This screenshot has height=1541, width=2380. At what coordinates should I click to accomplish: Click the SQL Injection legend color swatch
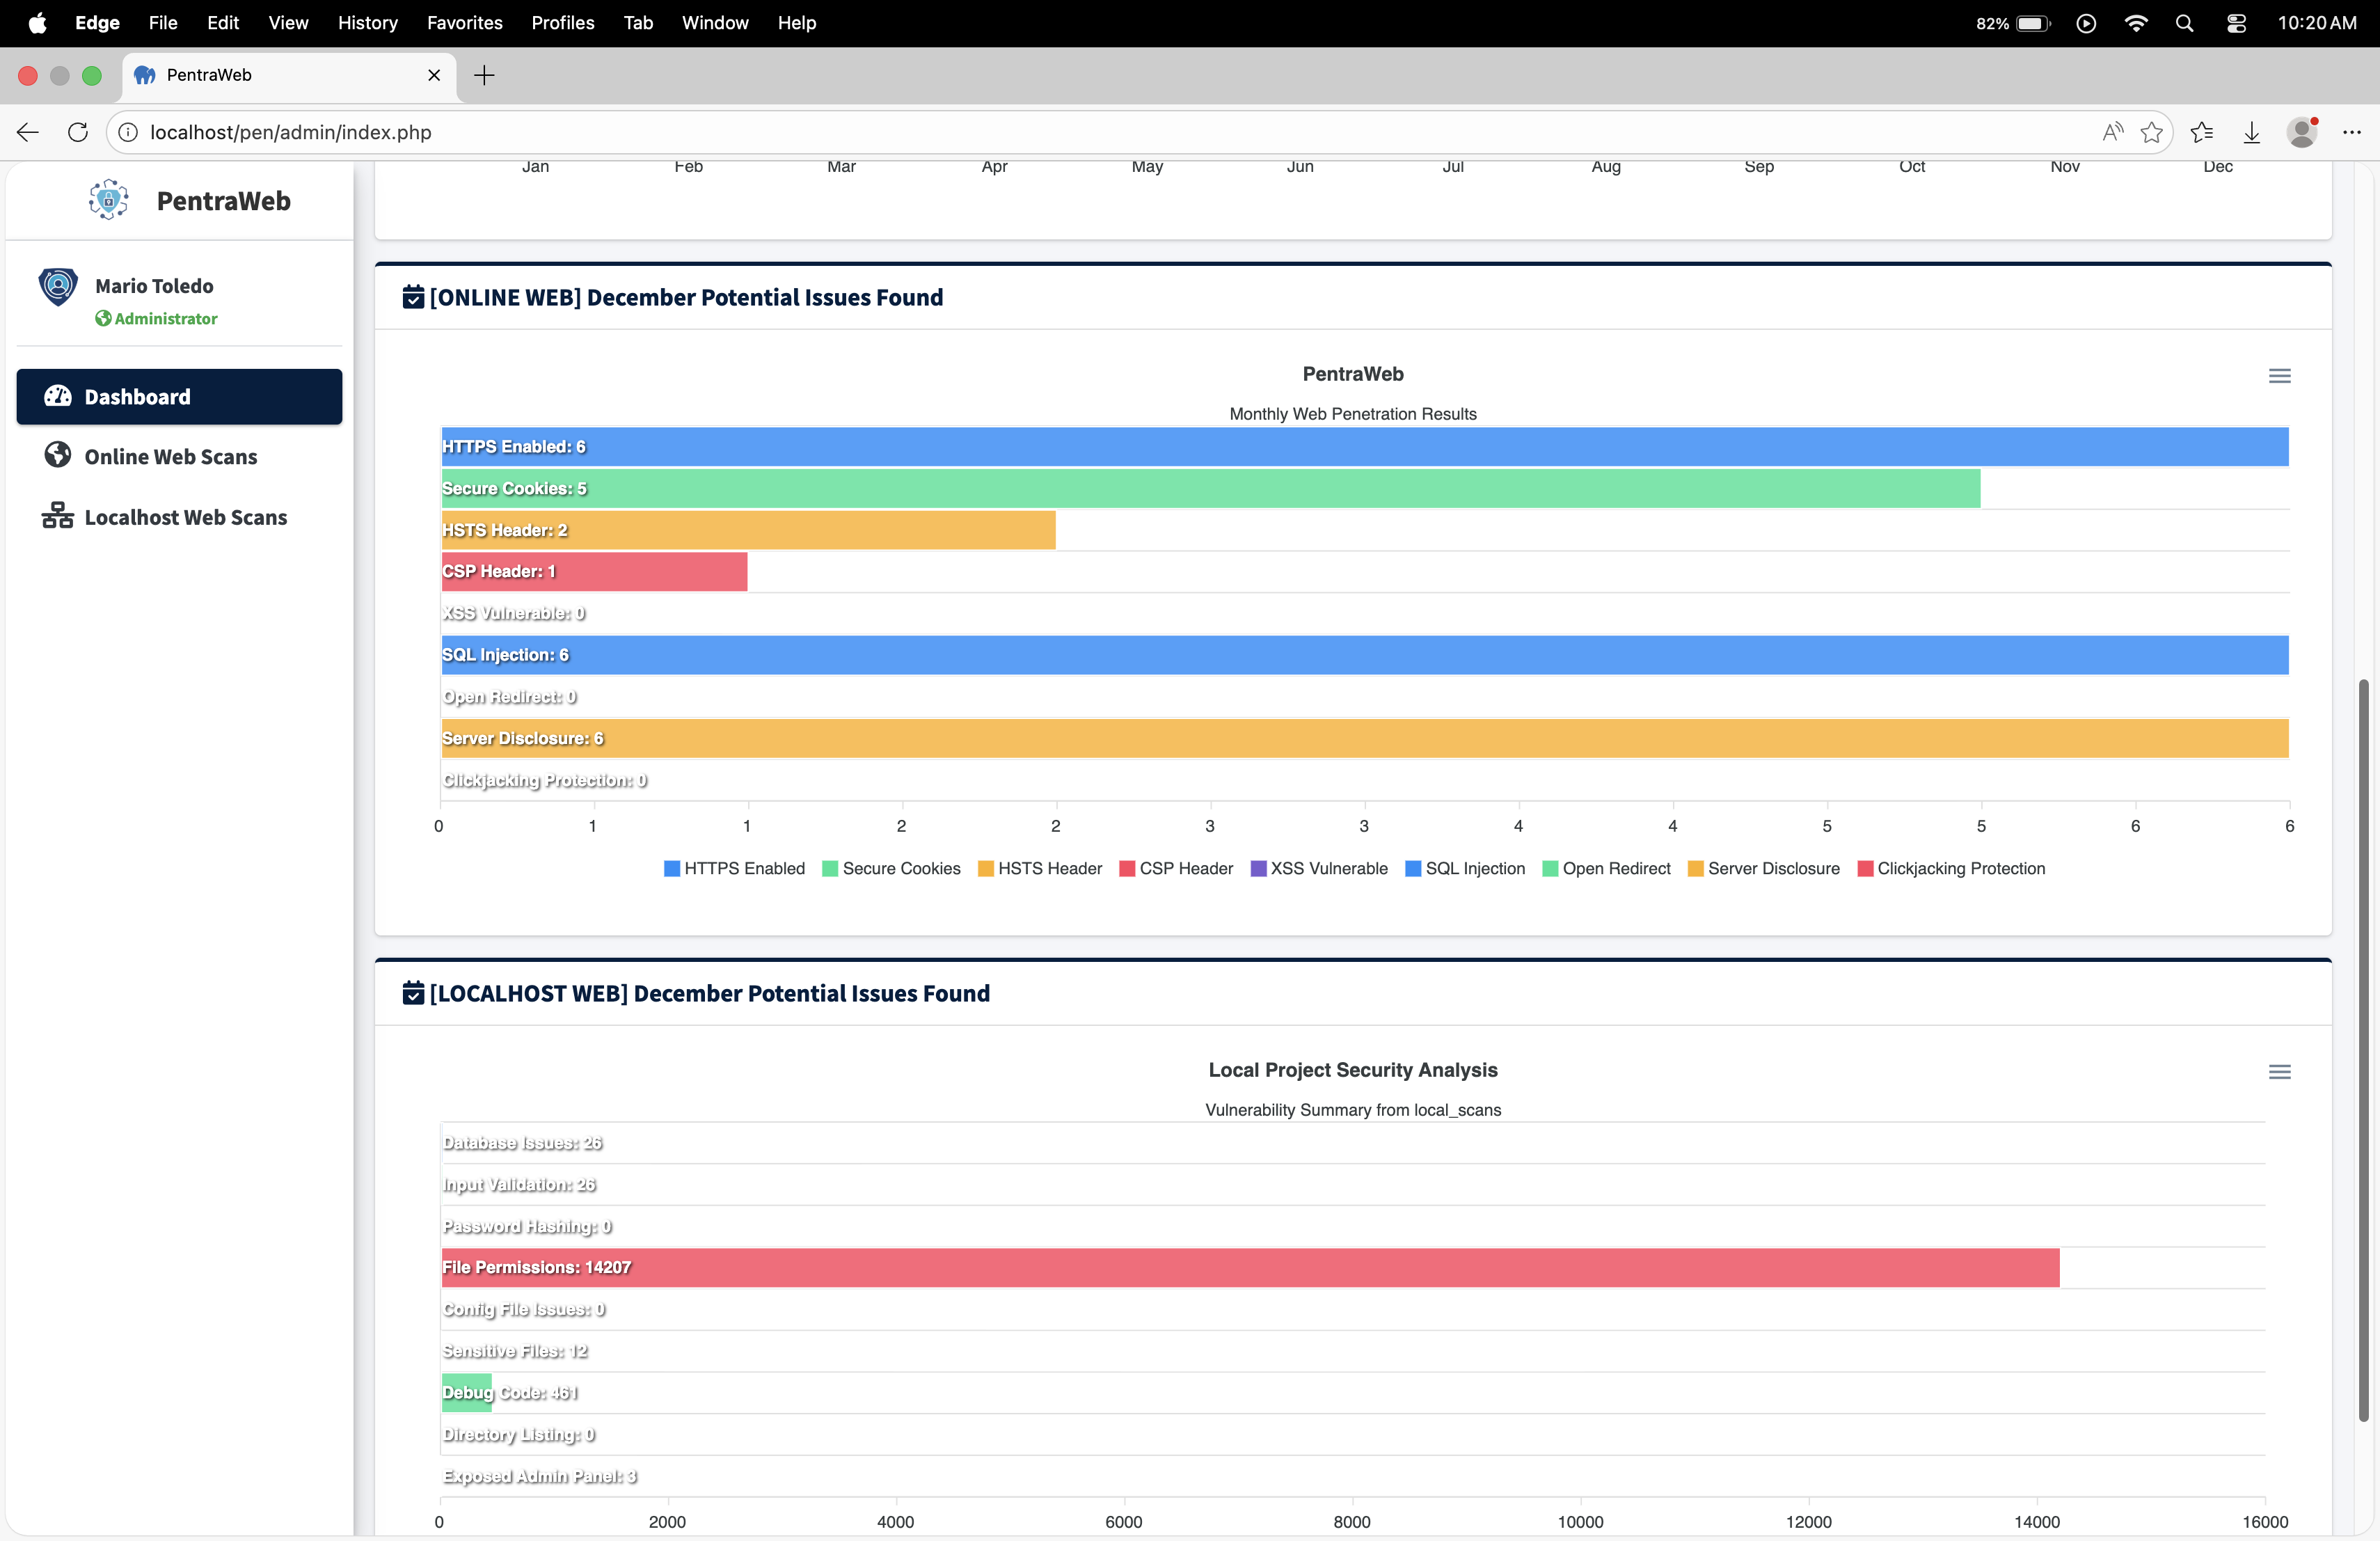pos(1413,868)
